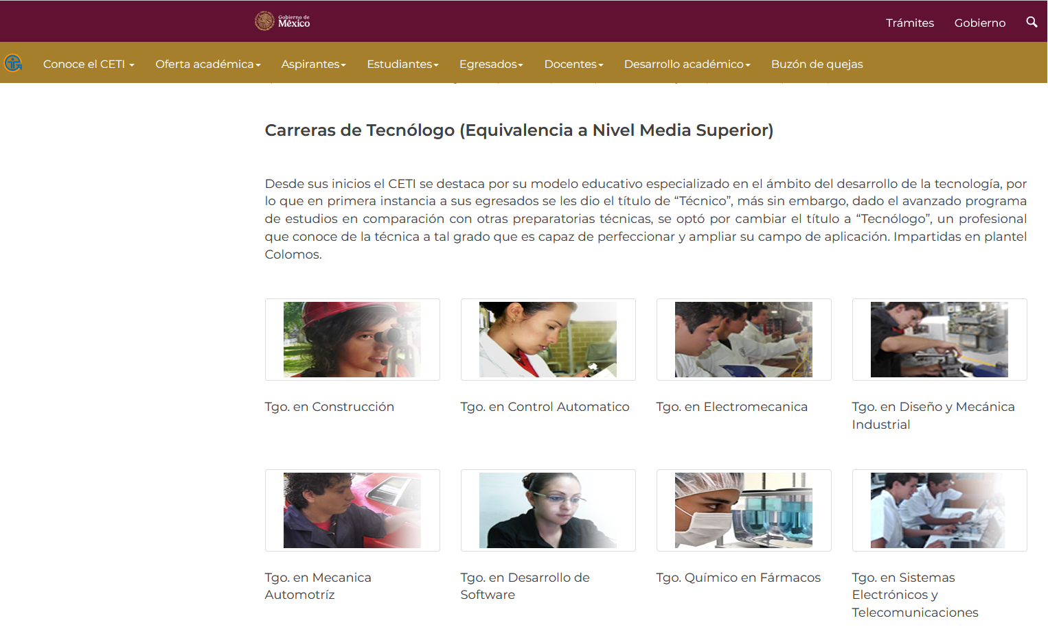Open the Estudiantes menu

(x=402, y=64)
